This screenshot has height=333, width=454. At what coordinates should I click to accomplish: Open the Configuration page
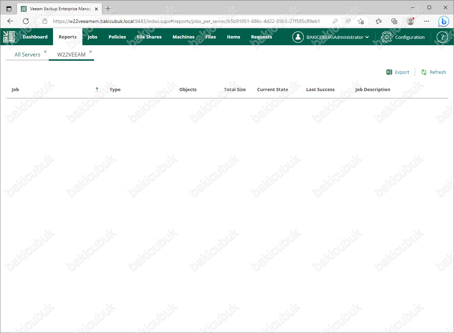[x=410, y=37]
